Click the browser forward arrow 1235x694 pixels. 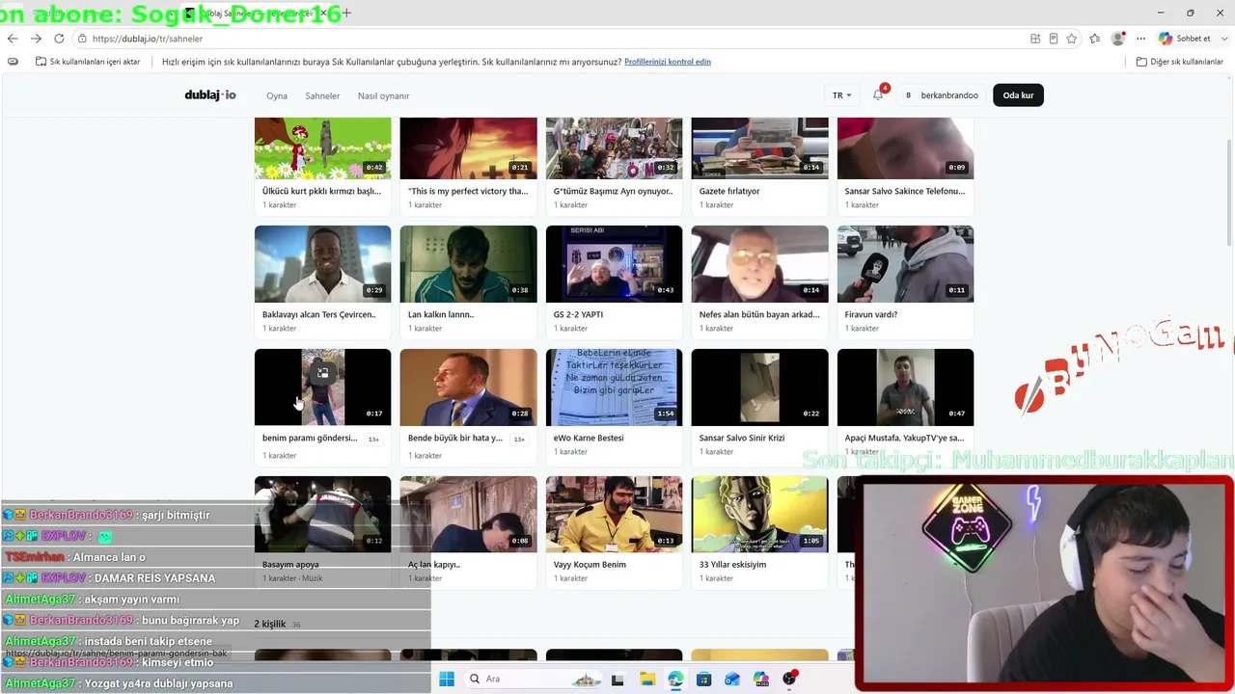click(x=36, y=39)
